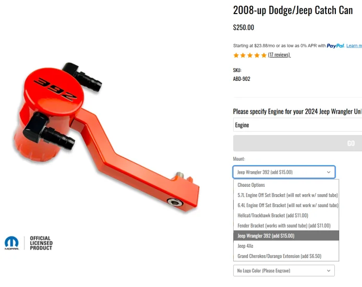
Task: Open the No Logo Color dropdown
Action: tap(284, 271)
